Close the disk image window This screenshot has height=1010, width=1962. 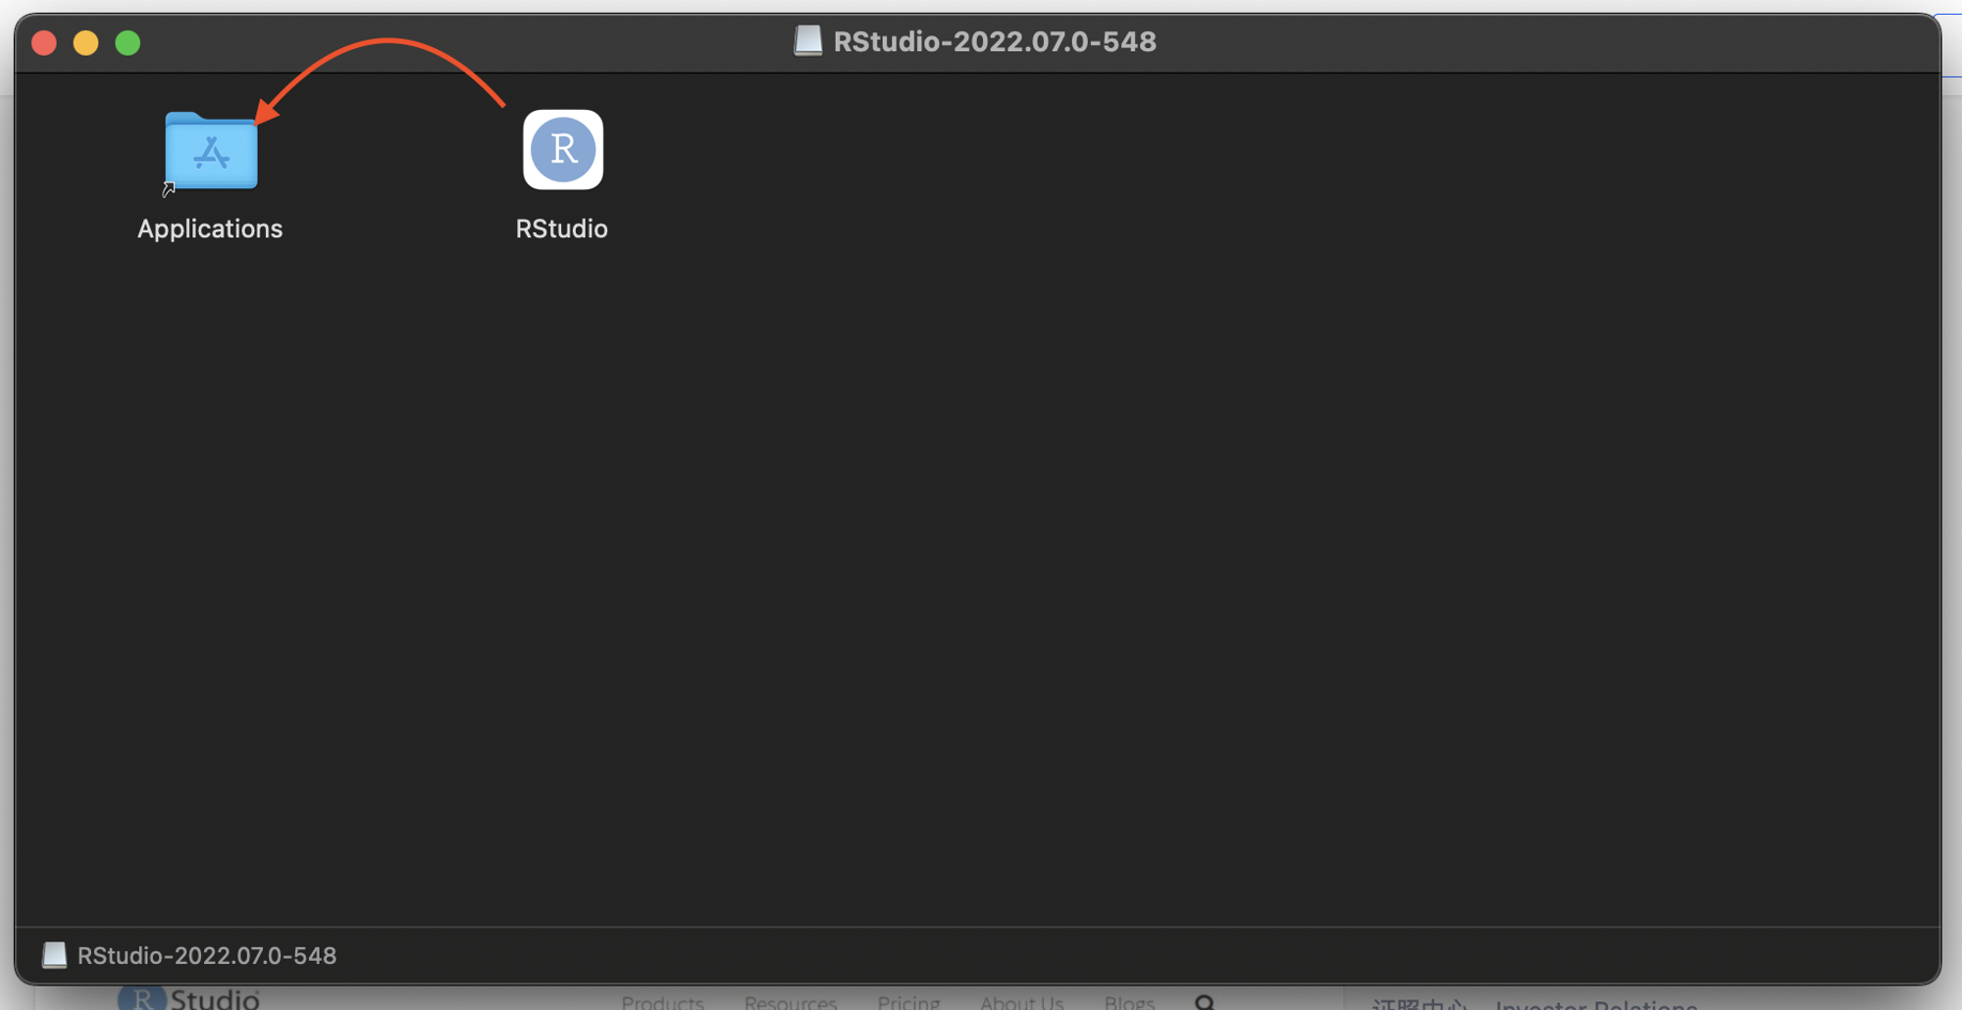click(x=44, y=43)
